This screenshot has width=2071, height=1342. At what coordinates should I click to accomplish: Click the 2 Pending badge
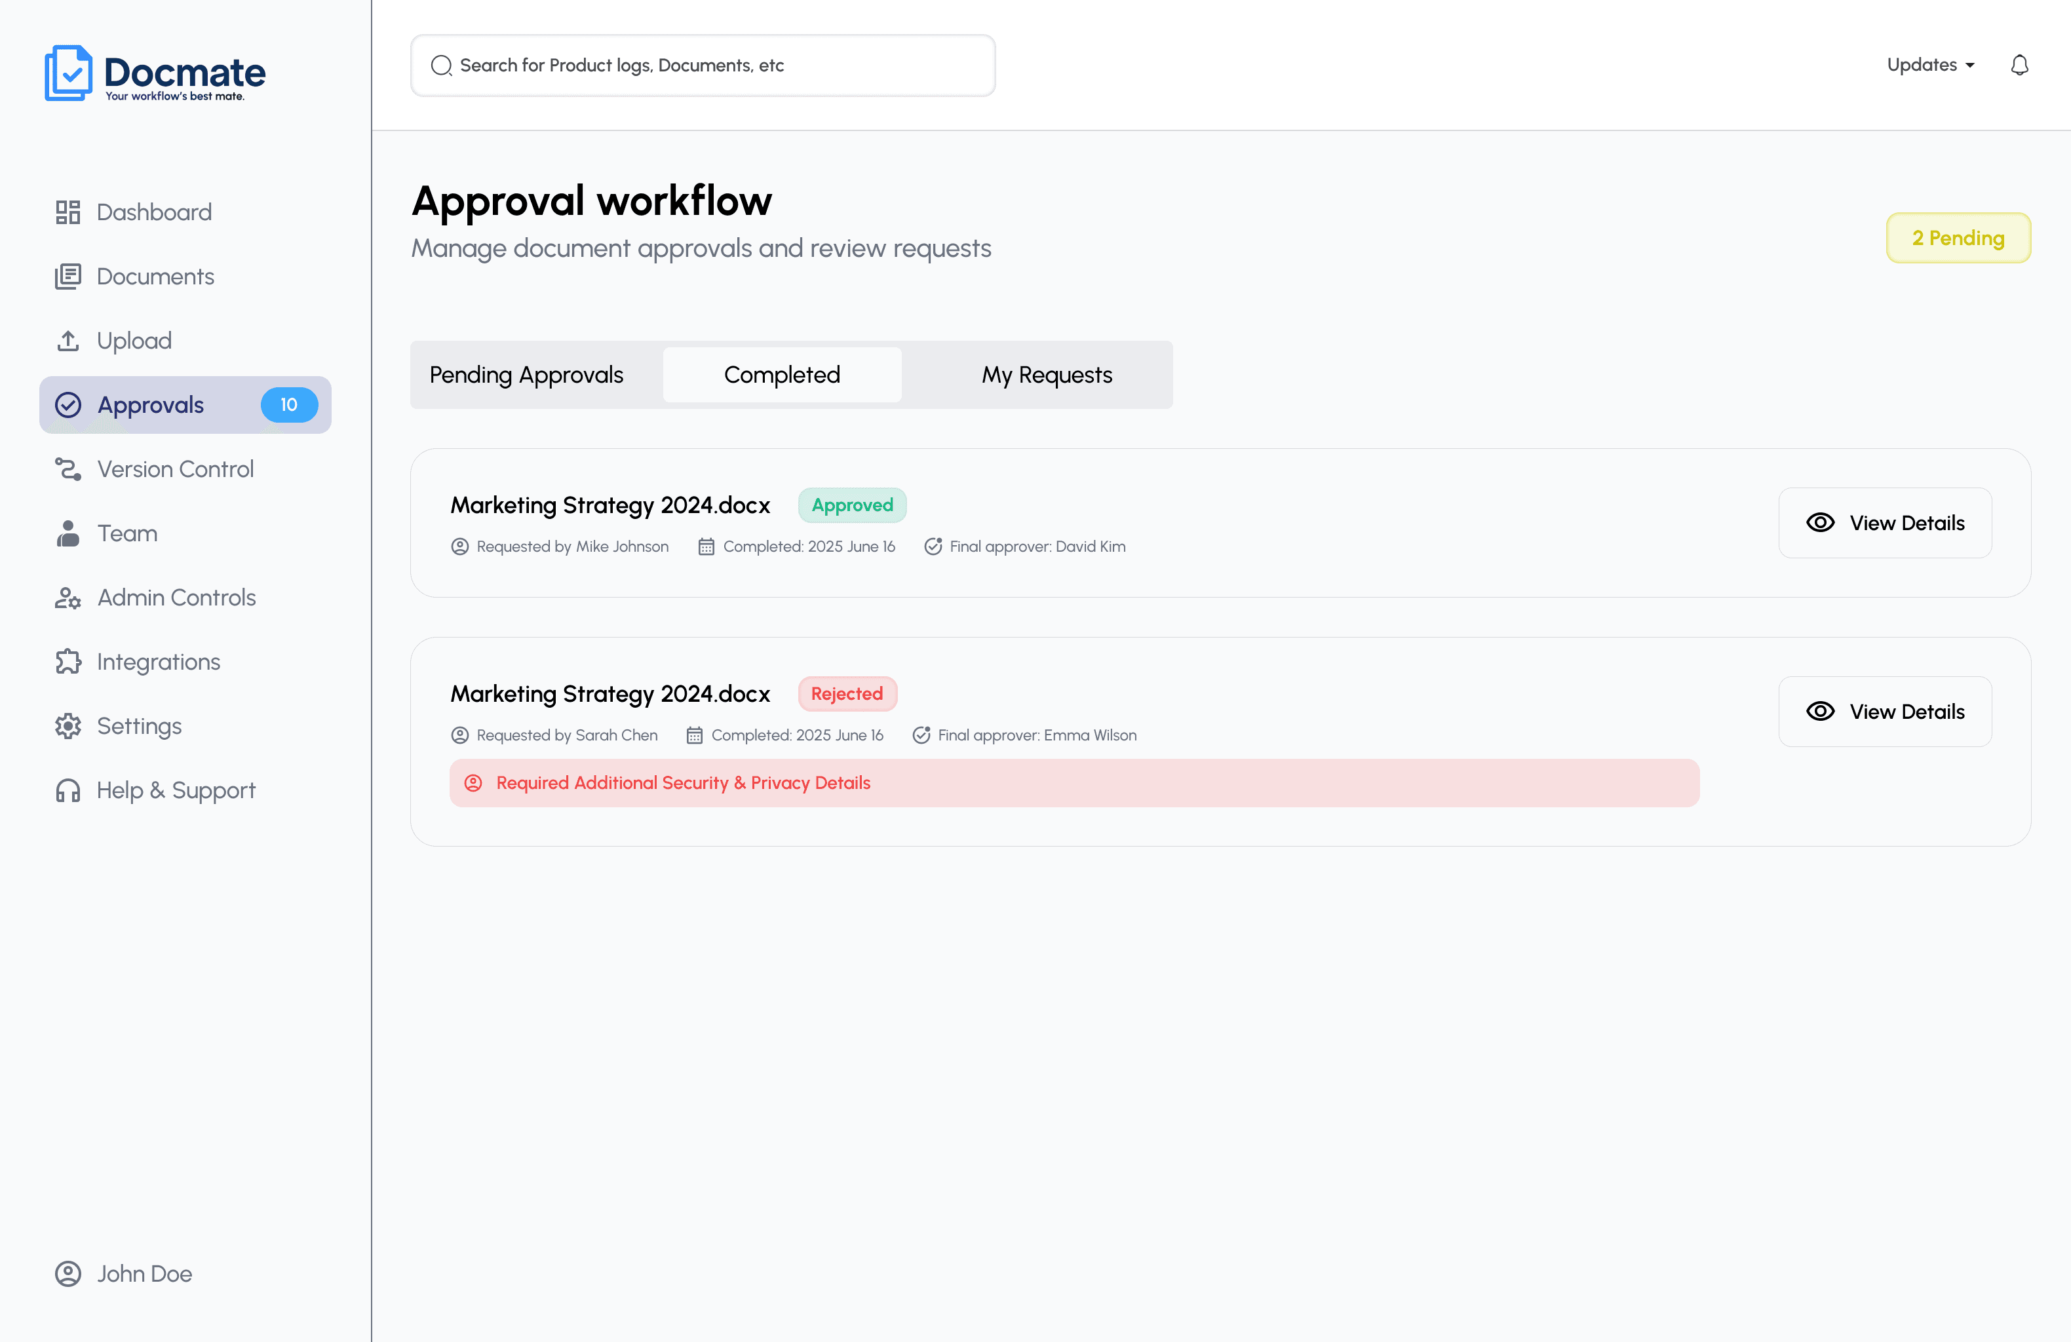click(x=1958, y=238)
